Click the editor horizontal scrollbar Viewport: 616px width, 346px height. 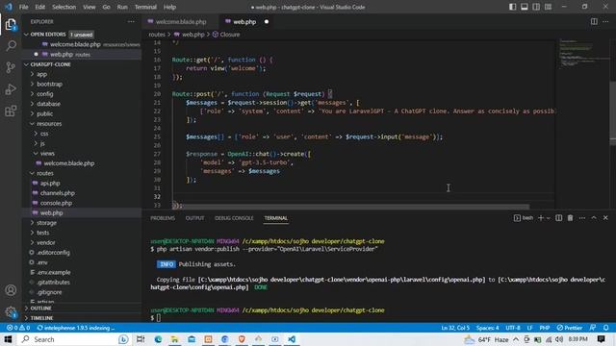(x=350, y=207)
